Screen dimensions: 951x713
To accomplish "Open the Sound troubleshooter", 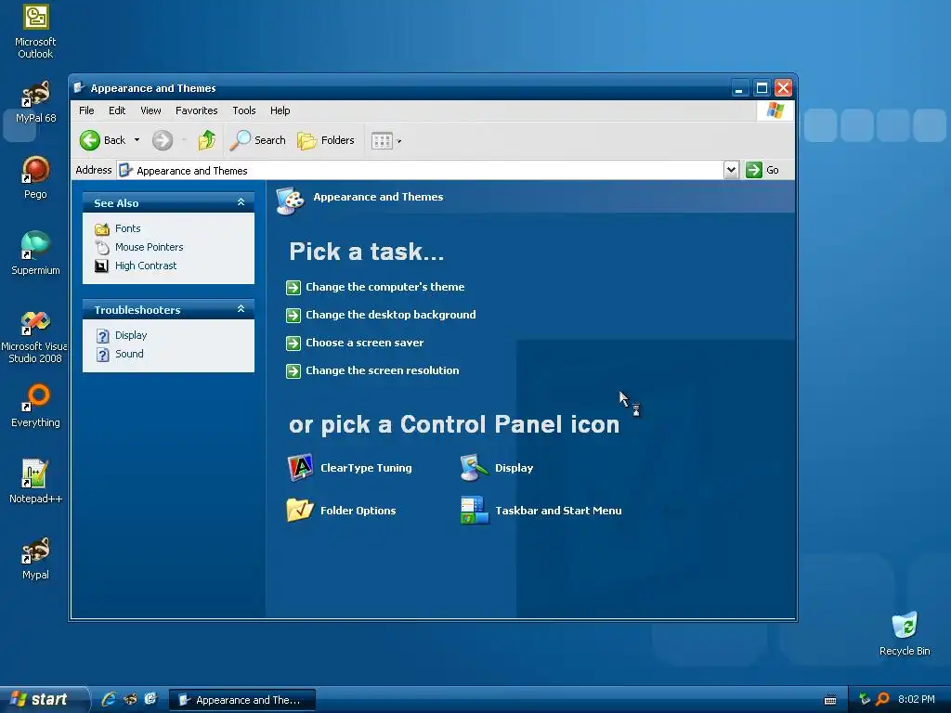I will point(129,354).
